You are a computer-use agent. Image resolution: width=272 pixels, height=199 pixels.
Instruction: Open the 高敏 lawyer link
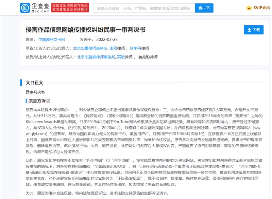tap(121, 57)
